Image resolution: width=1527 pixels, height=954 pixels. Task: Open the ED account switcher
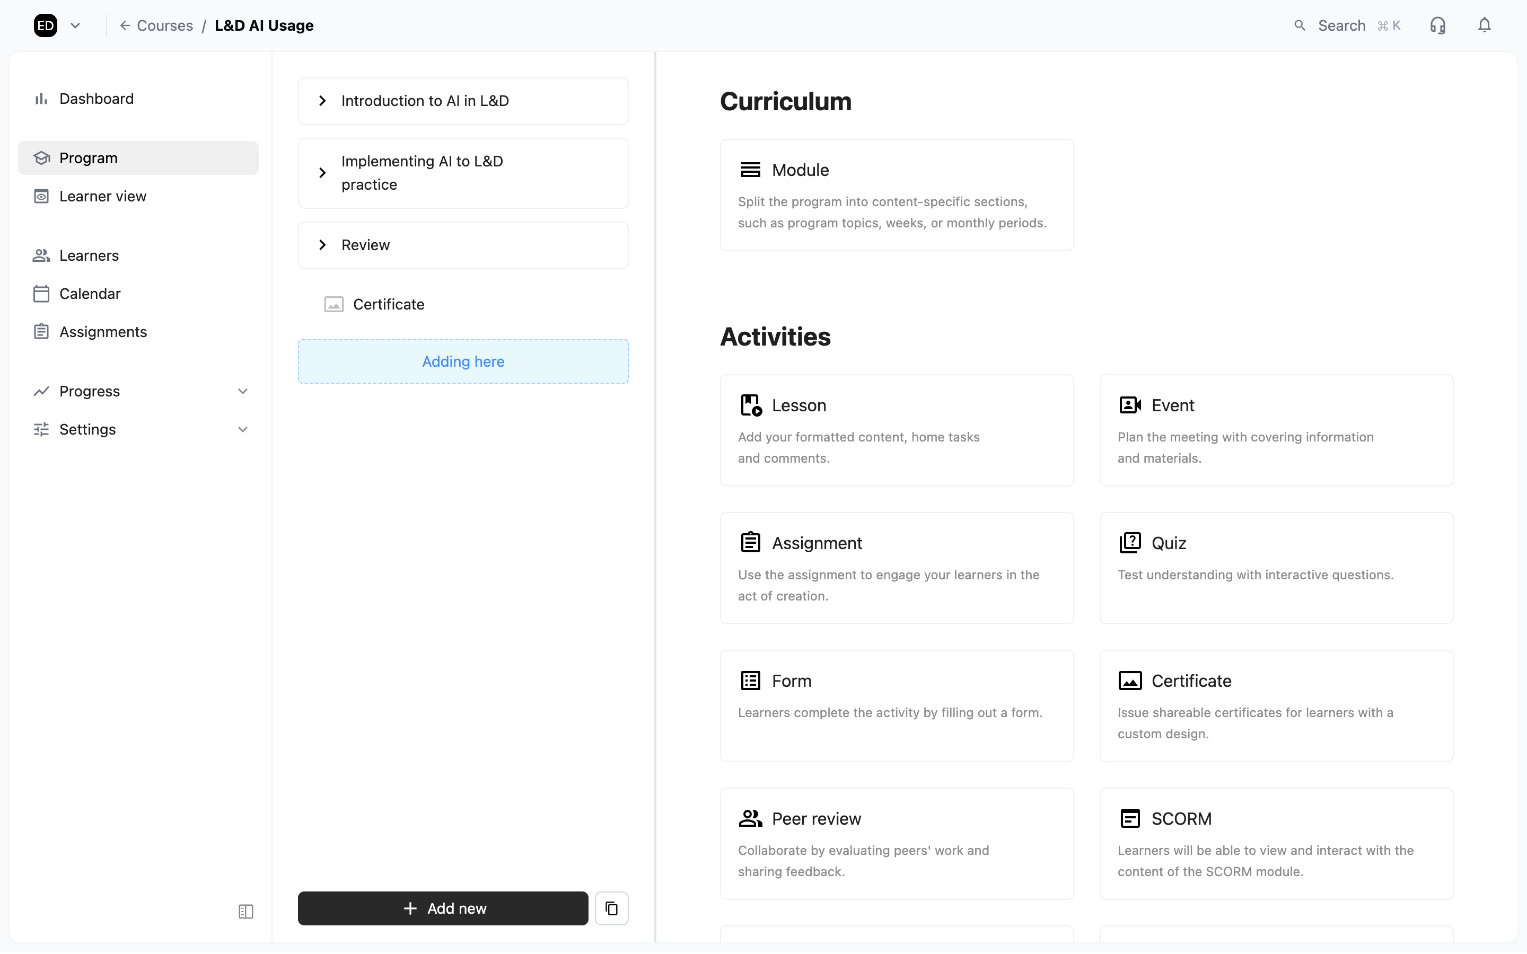coord(57,25)
